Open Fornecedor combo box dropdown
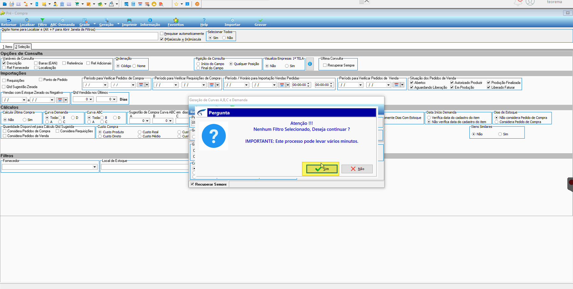 (x=95, y=167)
